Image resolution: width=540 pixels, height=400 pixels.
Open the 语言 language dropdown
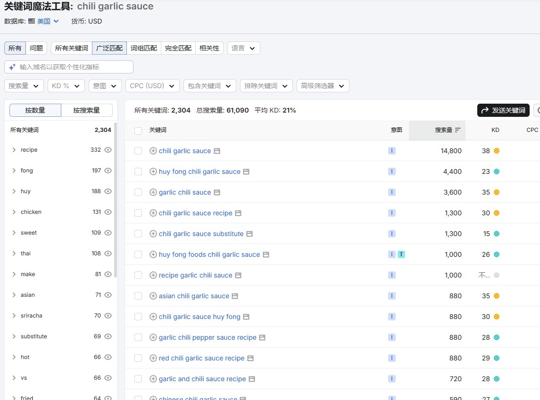click(244, 48)
